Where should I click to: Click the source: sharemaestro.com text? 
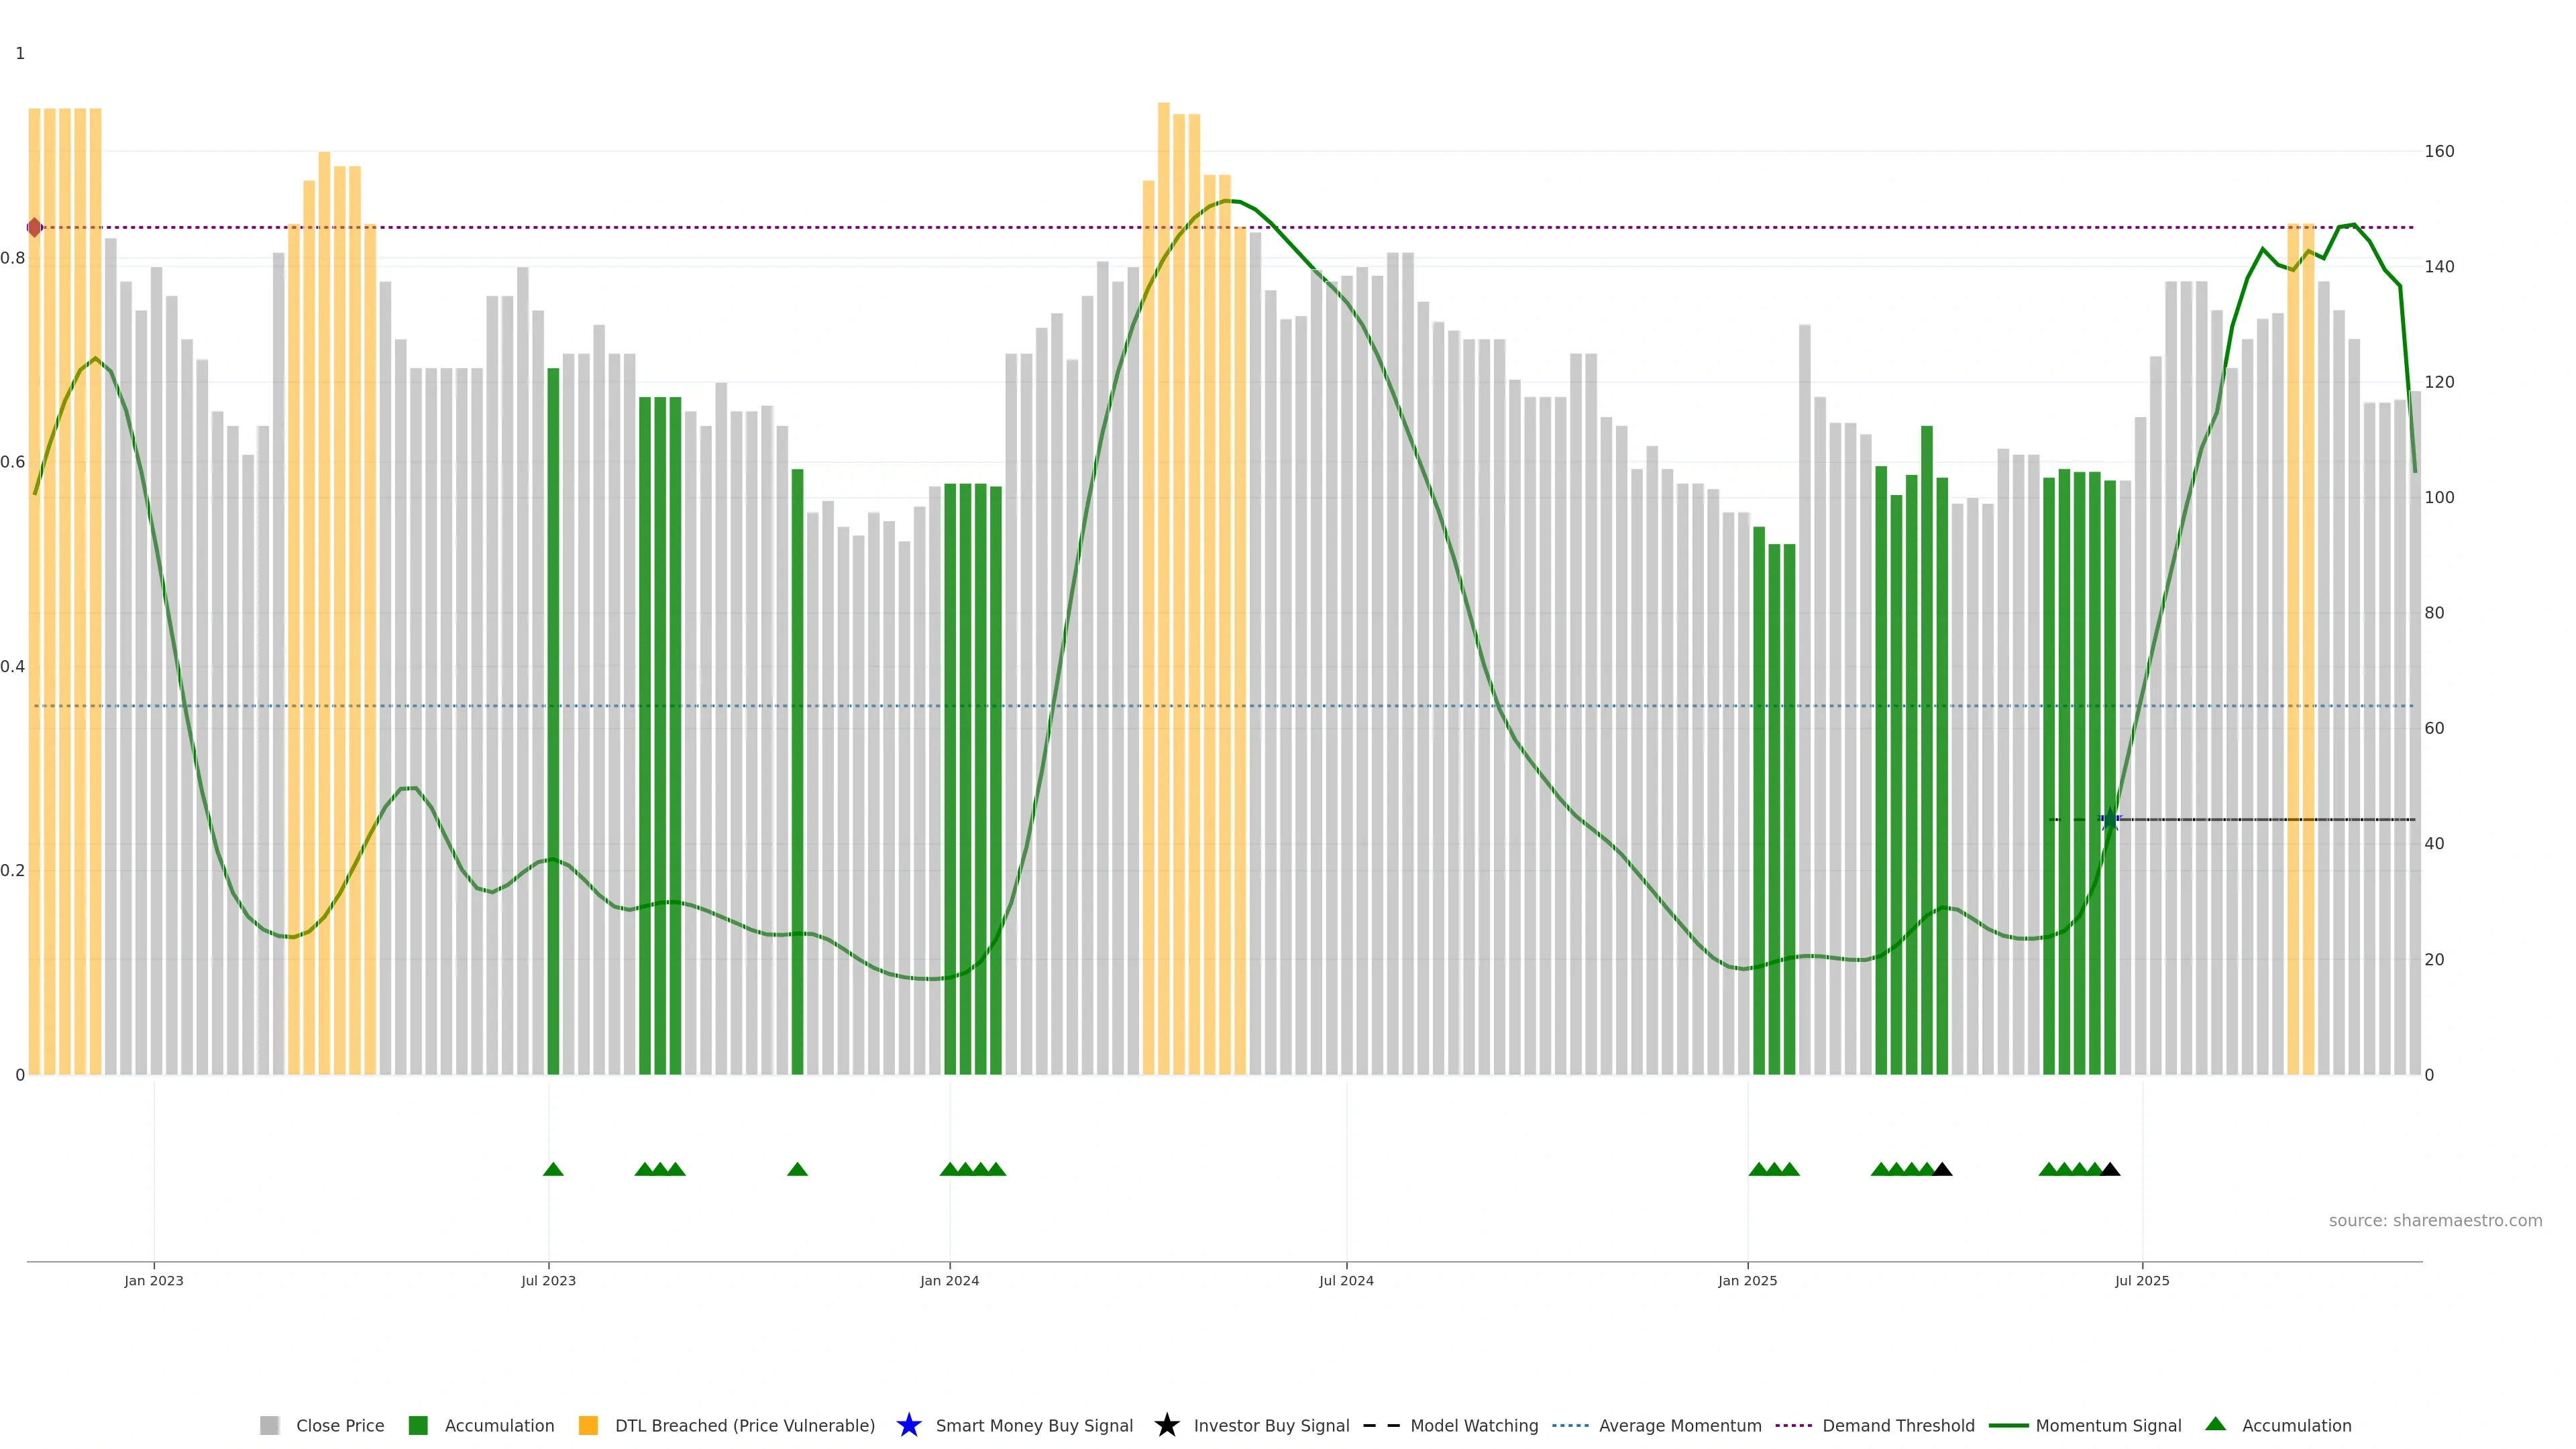point(2435,1221)
